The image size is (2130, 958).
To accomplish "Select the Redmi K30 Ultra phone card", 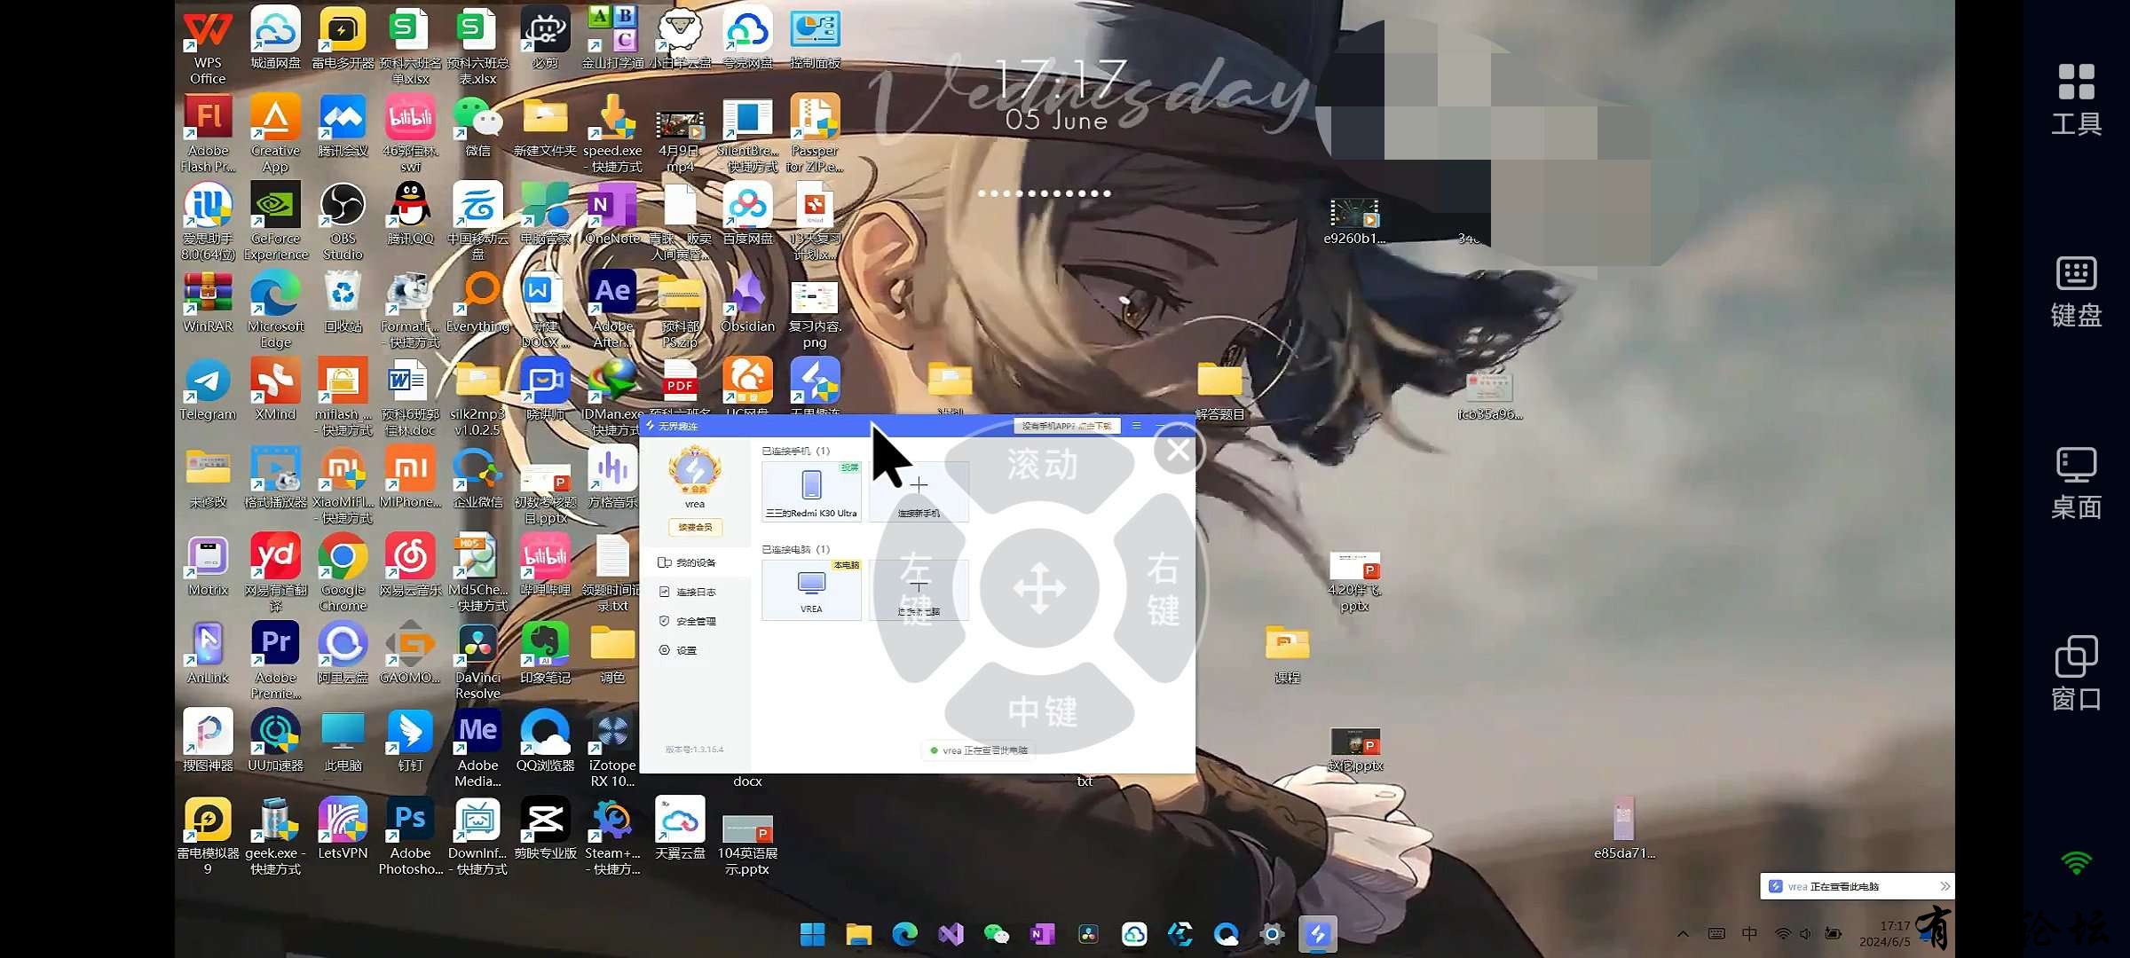I will click(811, 491).
